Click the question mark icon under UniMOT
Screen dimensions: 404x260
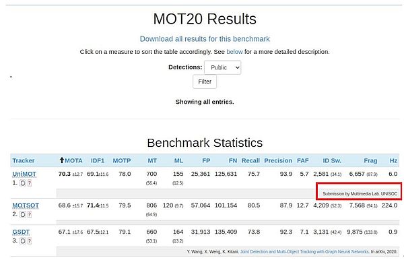(x=30, y=183)
